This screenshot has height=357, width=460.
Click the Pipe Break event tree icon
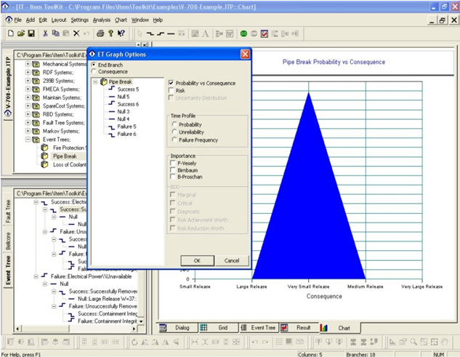tap(46, 156)
